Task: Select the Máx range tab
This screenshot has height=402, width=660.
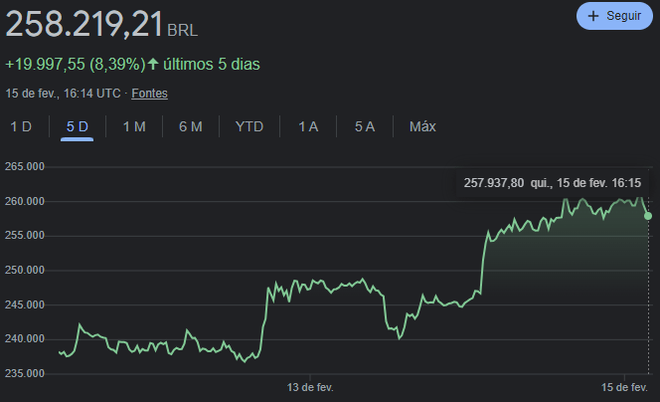Action: click(x=422, y=126)
